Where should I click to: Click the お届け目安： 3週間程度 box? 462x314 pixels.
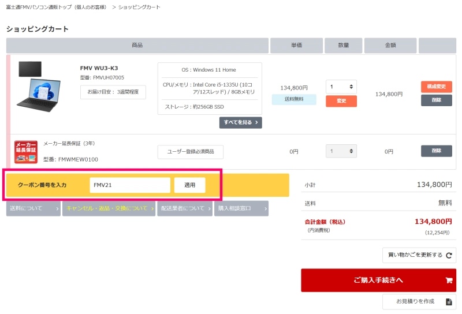tap(113, 92)
